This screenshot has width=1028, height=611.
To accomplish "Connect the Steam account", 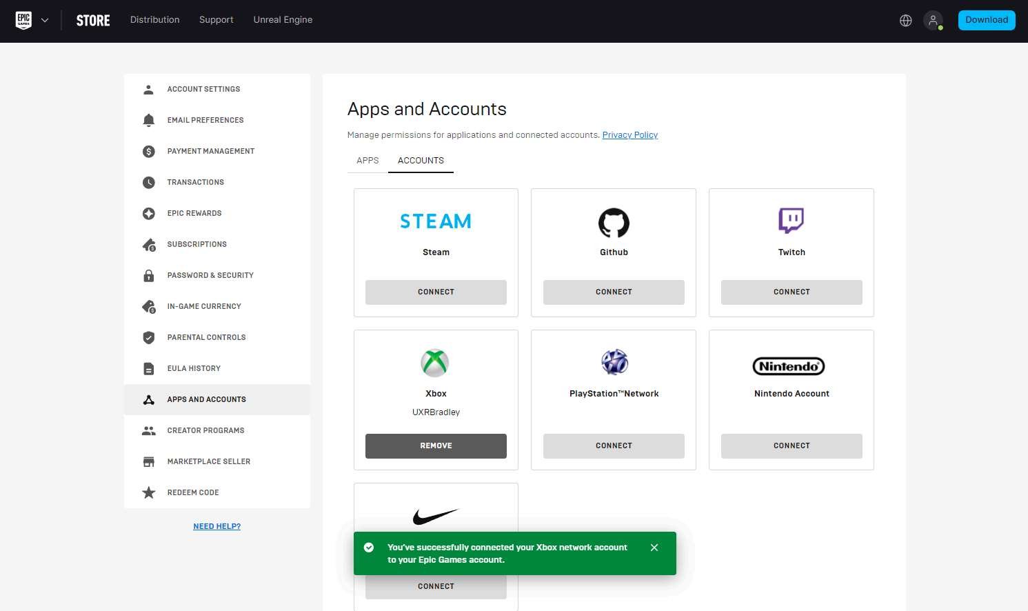I will point(436,292).
